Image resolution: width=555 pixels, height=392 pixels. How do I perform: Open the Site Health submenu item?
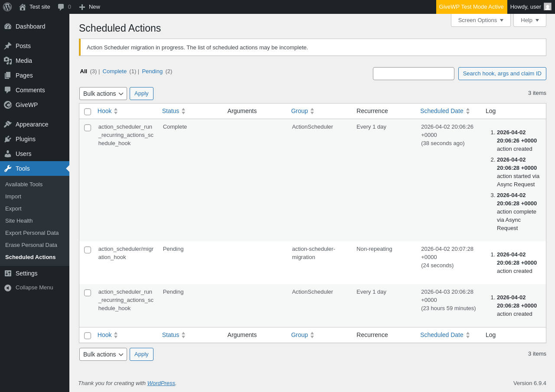19,221
